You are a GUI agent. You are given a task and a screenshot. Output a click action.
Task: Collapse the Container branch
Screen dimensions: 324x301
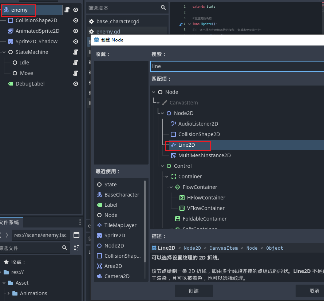(167, 177)
